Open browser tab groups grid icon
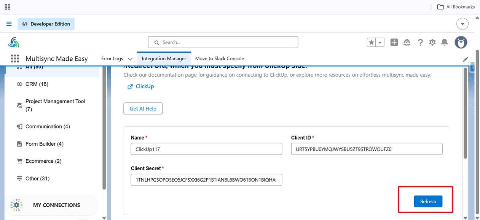This screenshot has height=220, width=480. point(7,7)
